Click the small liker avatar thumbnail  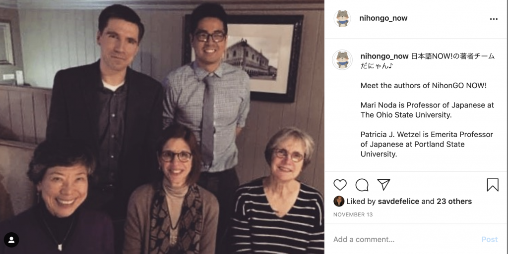pos(339,202)
